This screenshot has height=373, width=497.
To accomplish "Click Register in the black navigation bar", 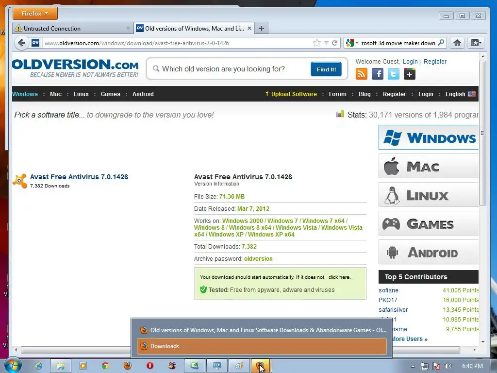I will [x=394, y=94].
